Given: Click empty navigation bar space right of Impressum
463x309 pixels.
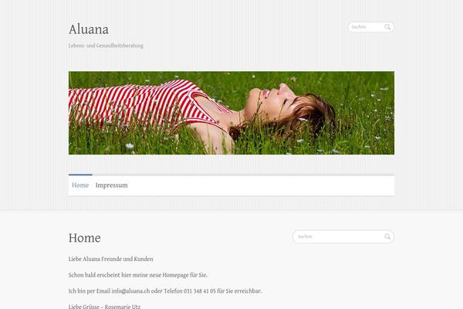Looking at the screenshot, I should 262,185.
